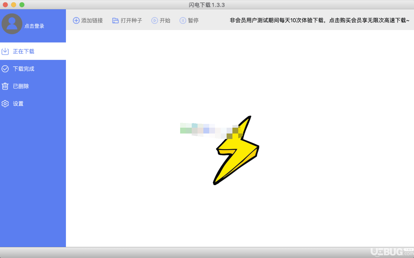Click the 打开种子 folder icon
This screenshot has width=414, height=258.
115,21
